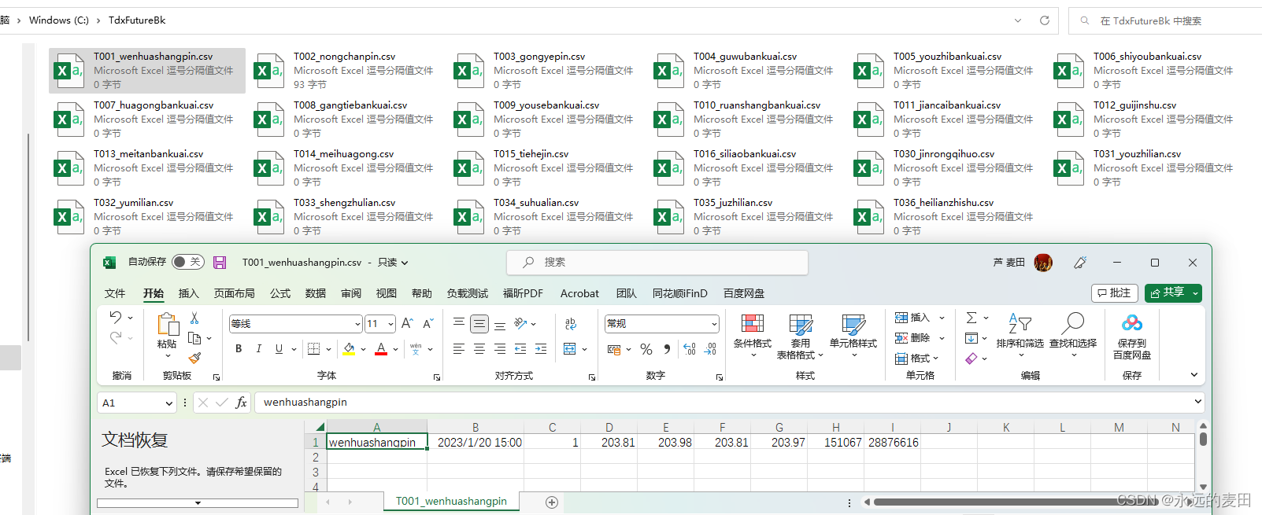Select cell B1 with 2023/1/20 15:00

[476, 443]
